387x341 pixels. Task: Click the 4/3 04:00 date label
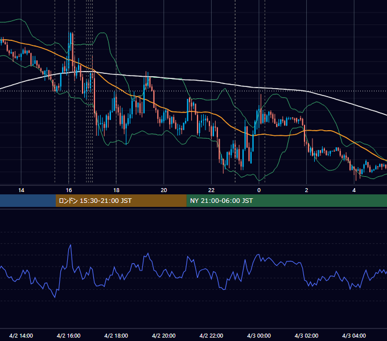pos(354,336)
